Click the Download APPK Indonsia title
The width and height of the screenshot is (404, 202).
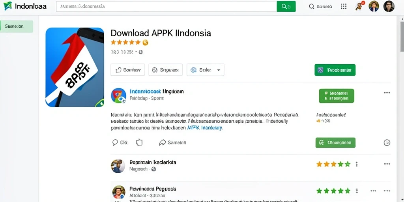point(161,33)
